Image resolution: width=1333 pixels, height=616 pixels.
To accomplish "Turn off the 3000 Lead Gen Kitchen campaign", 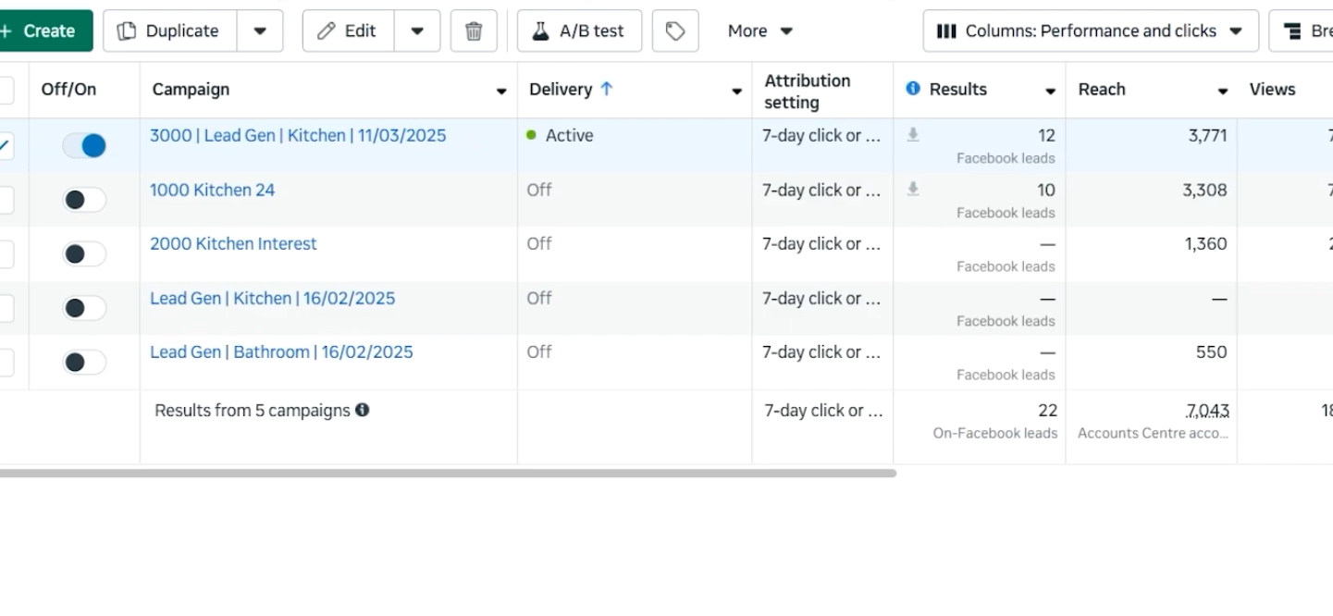I will click(84, 145).
